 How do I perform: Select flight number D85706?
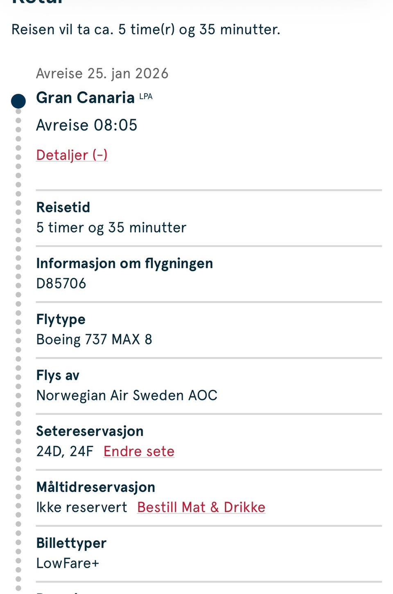61,283
